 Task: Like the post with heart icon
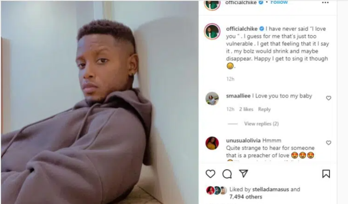point(210,174)
